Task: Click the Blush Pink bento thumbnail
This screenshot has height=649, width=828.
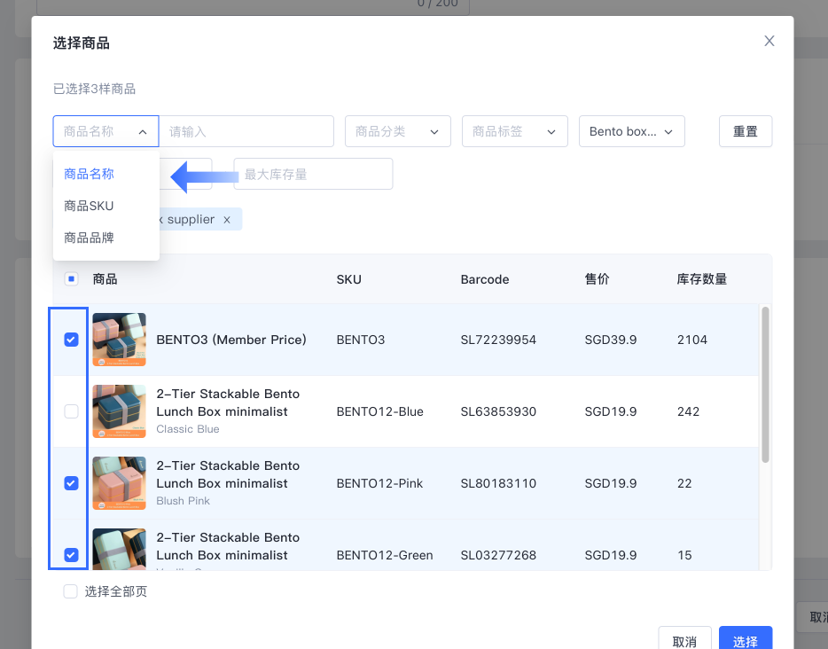Action: [120, 483]
